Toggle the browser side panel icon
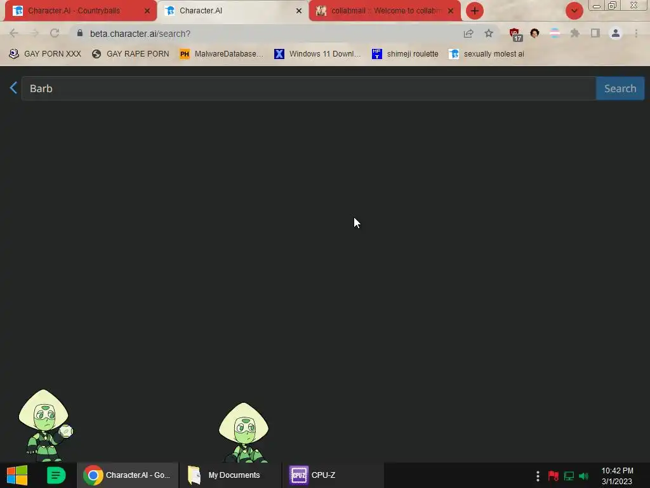Image resolution: width=650 pixels, height=488 pixels. click(x=595, y=33)
